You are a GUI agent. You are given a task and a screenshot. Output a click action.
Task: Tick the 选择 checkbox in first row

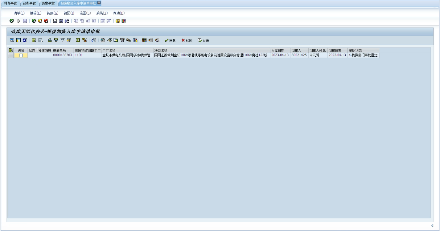pyautogui.click(x=21, y=55)
